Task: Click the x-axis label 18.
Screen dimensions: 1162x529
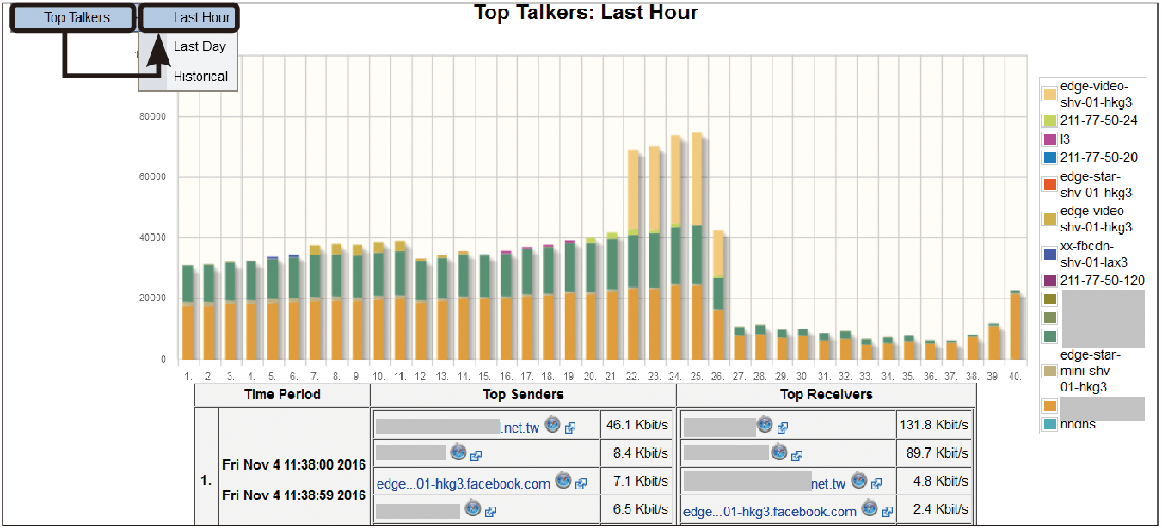Action: [x=548, y=377]
